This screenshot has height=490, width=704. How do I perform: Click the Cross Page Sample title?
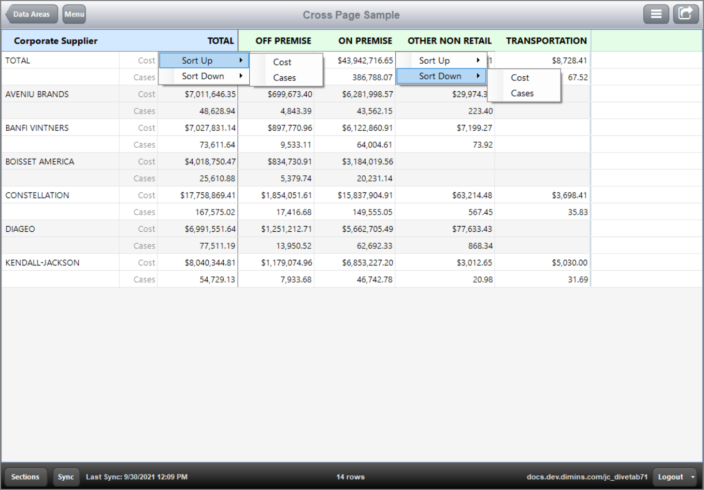351,15
